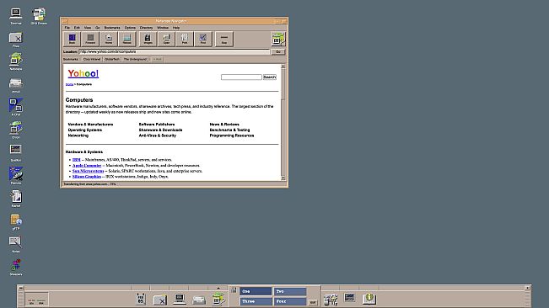Click Anti-Virus & Security category
Viewport: 549px width, 308px height.
coord(157,135)
